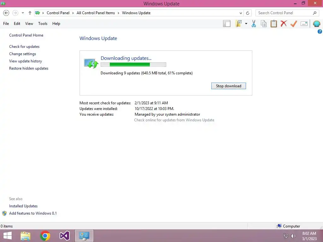Expand the chevron before Control Panel breadcrumb
This screenshot has width=323, height=242.
pyautogui.click(x=43, y=13)
